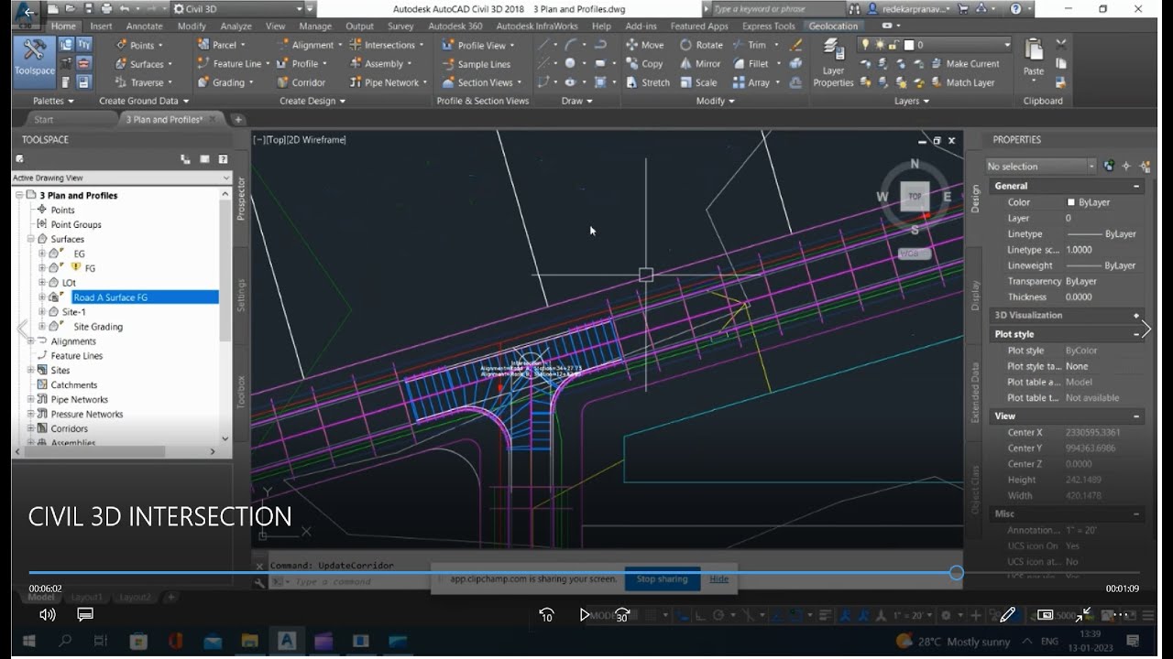The width and height of the screenshot is (1173, 659).
Task: Skip back 10 seconds
Action: pyautogui.click(x=547, y=615)
